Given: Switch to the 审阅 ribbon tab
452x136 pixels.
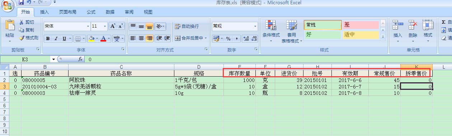Looking at the screenshot, I should tap(129, 12).
